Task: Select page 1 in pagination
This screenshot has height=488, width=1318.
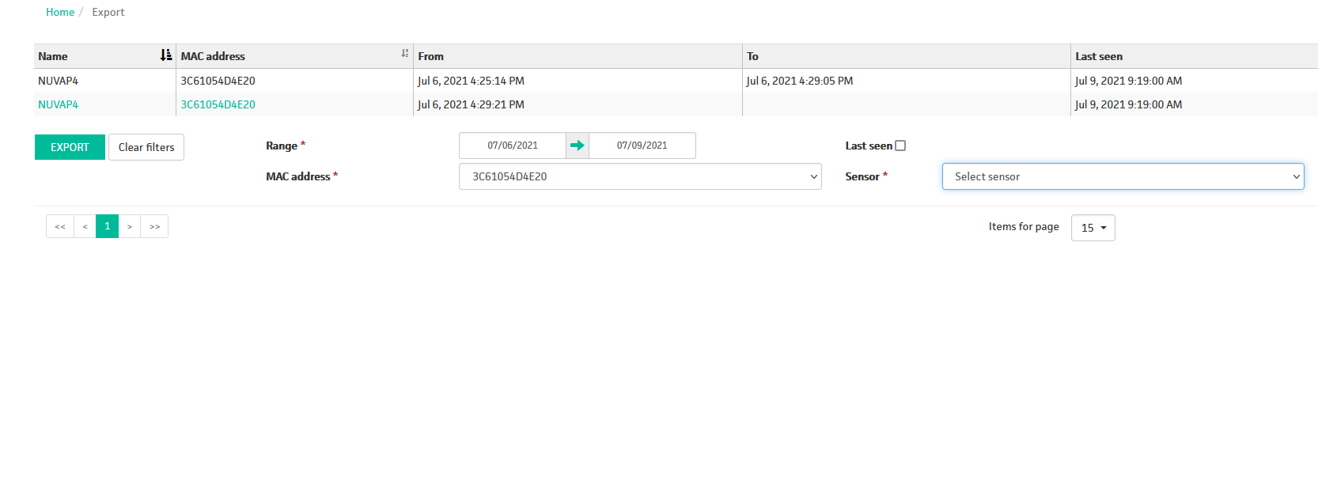Action: pyautogui.click(x=108, y=226)
